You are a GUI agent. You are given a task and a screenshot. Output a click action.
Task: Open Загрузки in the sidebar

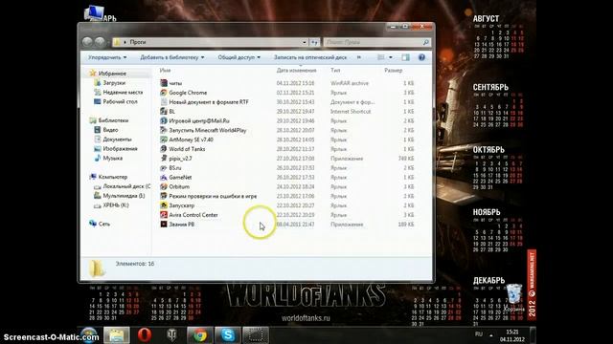point(114,83)
